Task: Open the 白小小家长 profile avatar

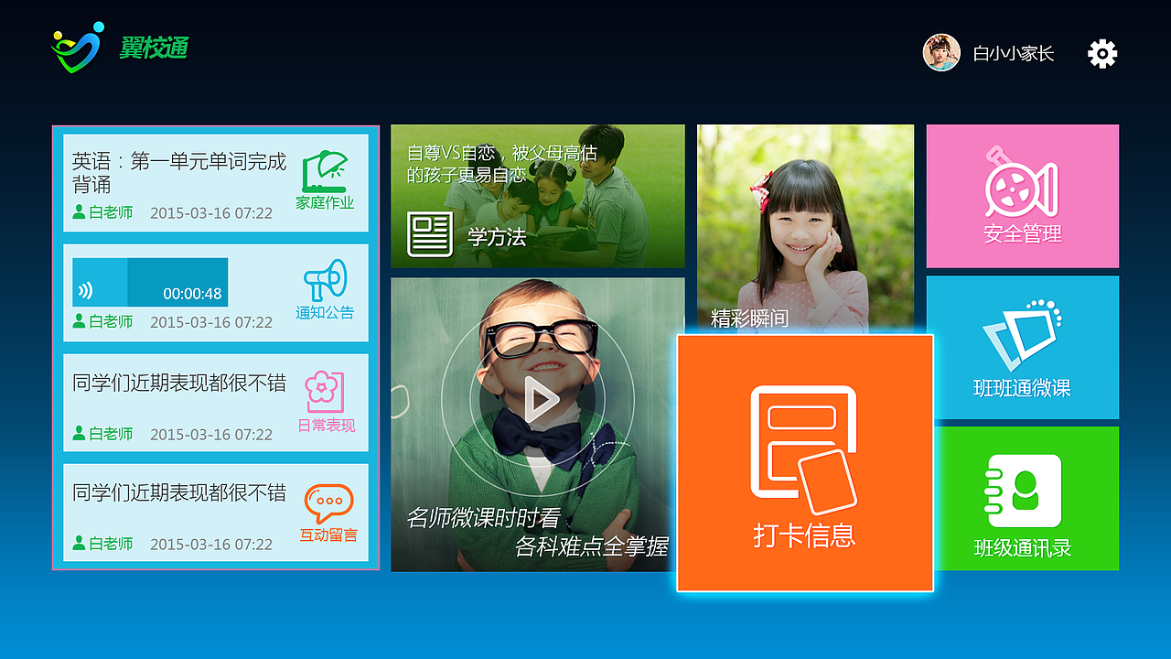Action: 940,53
